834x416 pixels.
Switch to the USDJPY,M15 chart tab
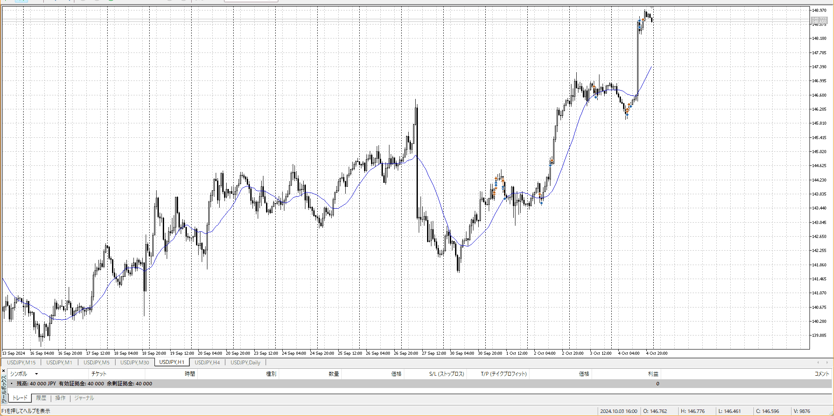pyautogui.click(x=21, y=362)
